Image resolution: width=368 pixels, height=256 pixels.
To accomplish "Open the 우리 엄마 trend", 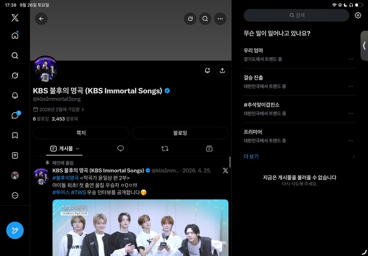I will pyautogui.click(x=300, y=55).
